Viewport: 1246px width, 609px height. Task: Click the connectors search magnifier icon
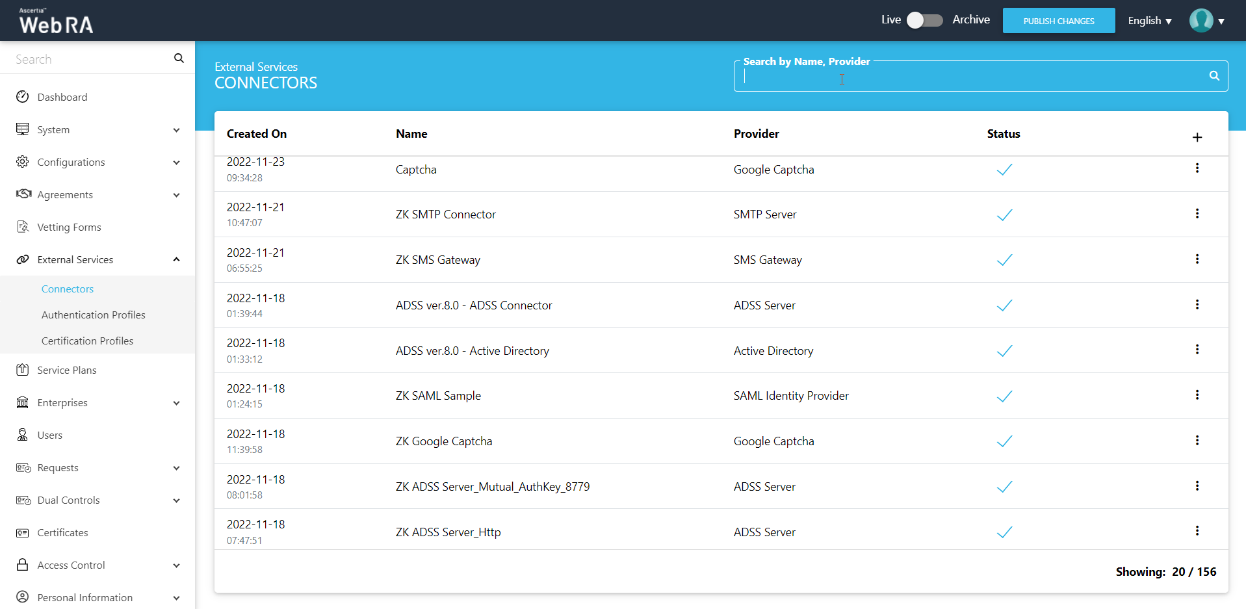coord(1214,76)
